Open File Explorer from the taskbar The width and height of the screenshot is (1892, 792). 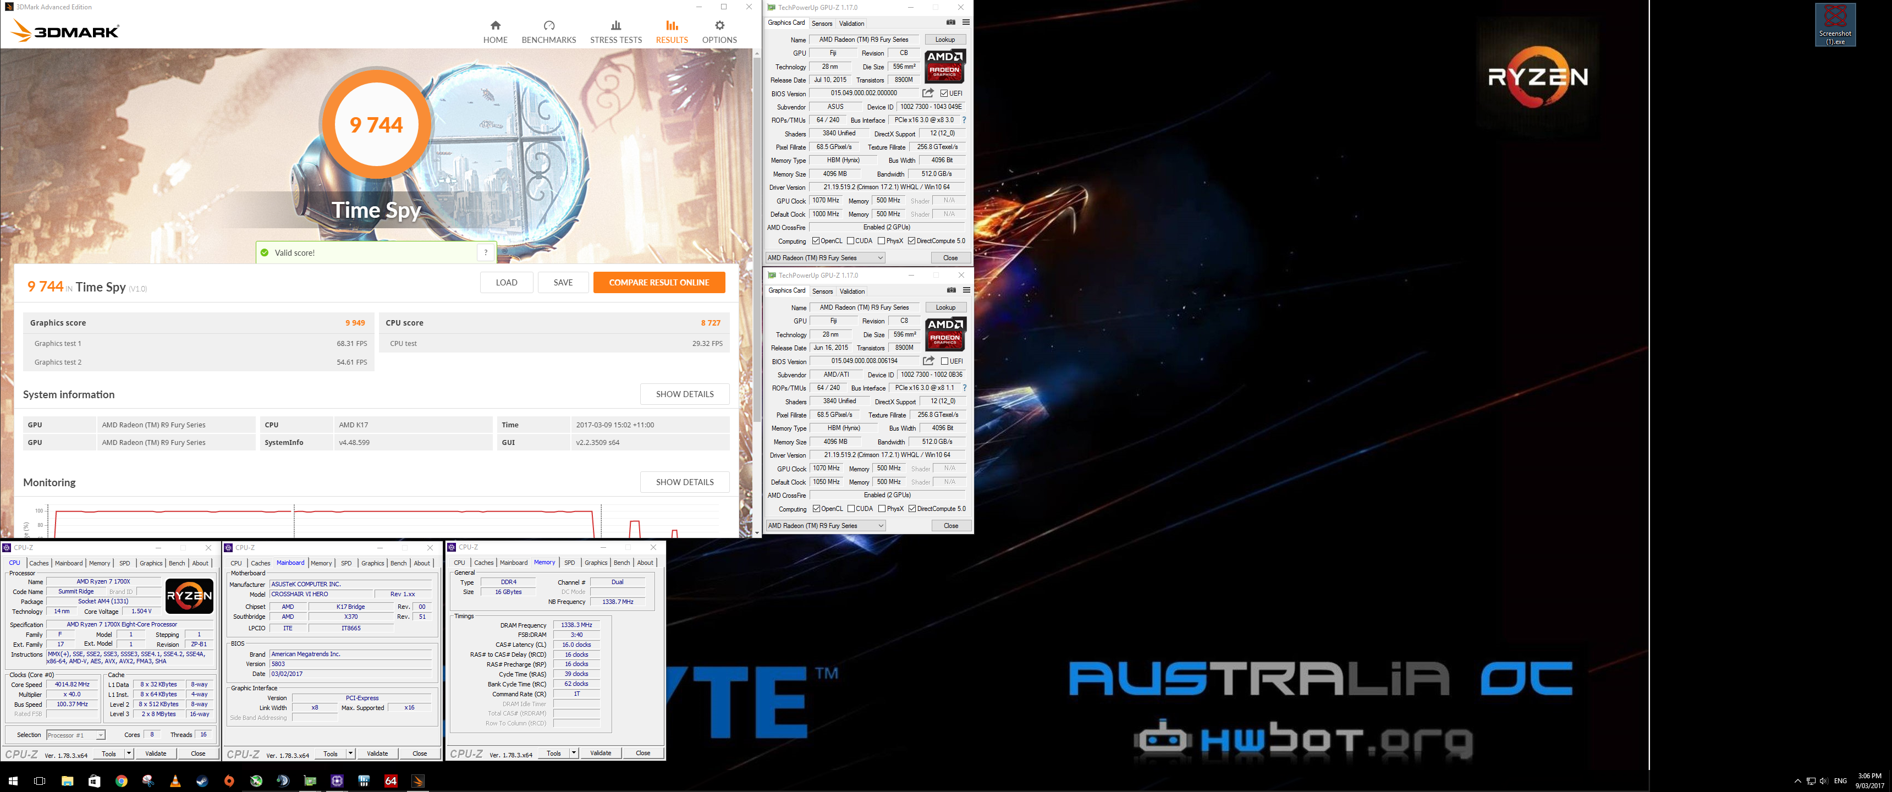coord(67,781)
